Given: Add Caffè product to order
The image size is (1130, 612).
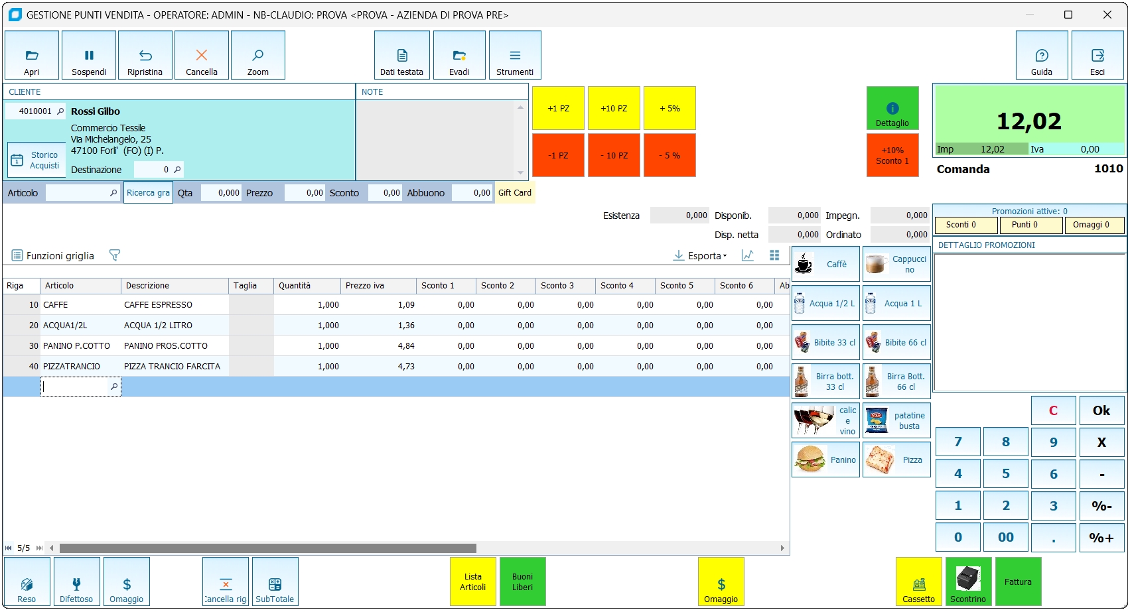Looking at the screenshot, I should [825, 264].
